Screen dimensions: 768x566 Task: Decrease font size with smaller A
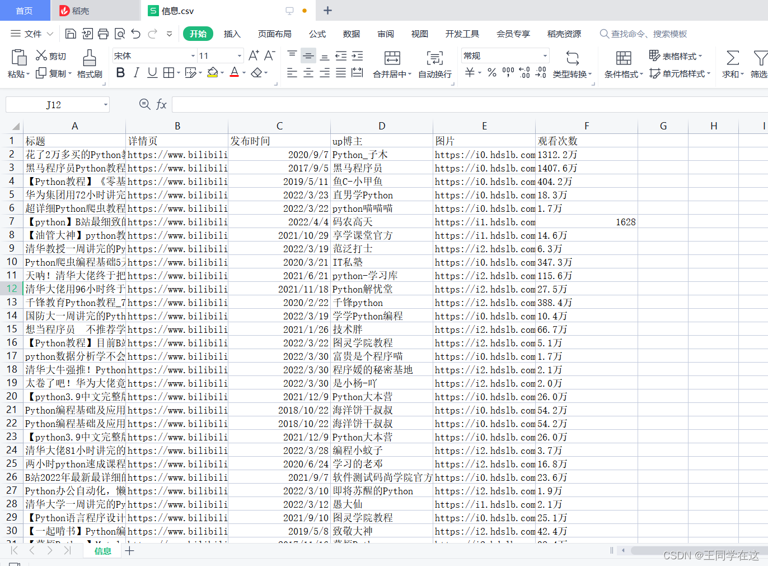click(269, 55)
